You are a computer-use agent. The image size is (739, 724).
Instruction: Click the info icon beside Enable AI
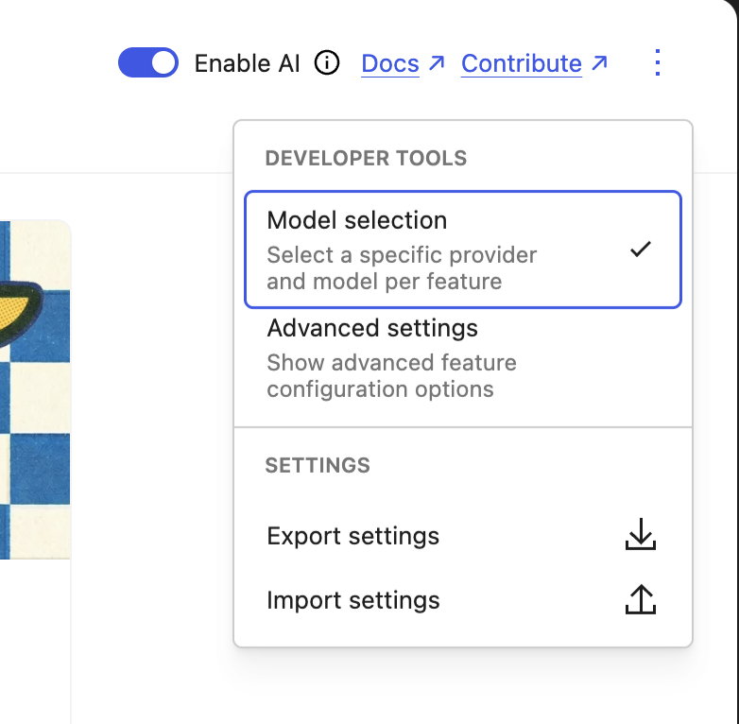click(x=327, y=62)
